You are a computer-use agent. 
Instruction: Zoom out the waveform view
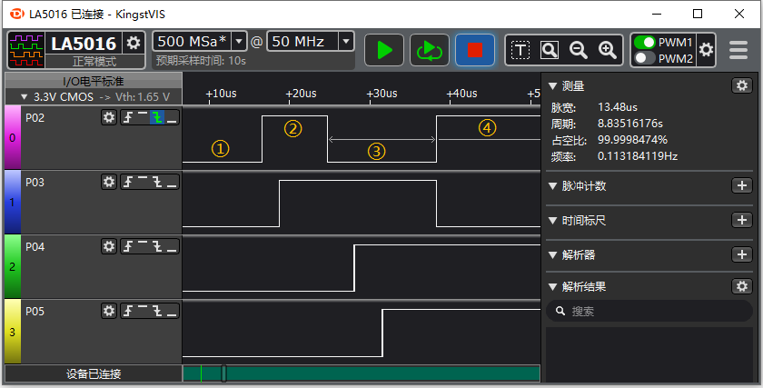[578, 50]
